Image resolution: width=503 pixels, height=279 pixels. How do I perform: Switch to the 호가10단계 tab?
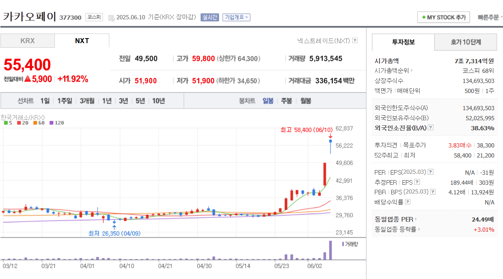pos(466,42)
